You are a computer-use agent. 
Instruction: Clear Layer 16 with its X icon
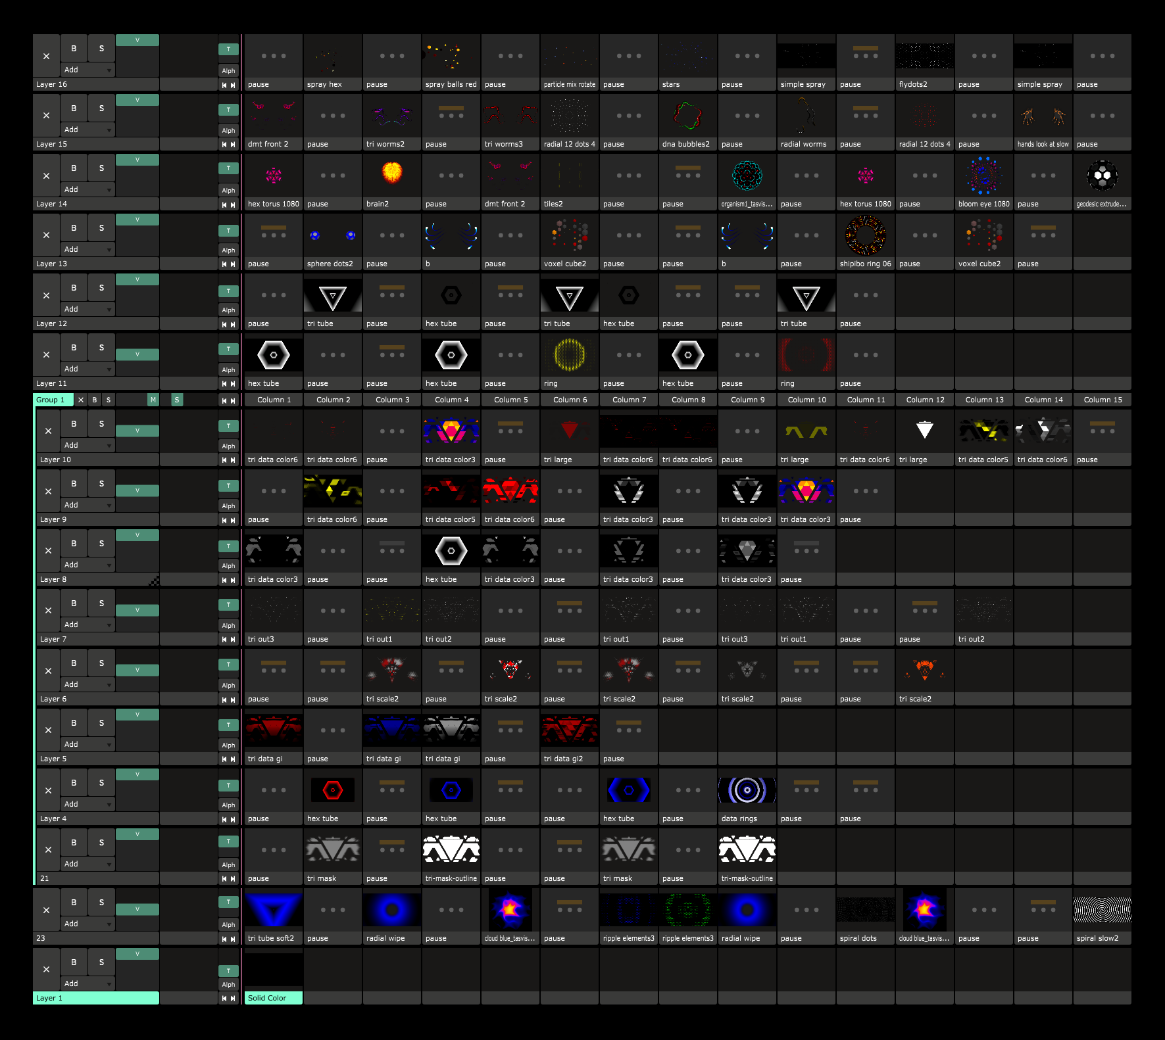(46, 56)
